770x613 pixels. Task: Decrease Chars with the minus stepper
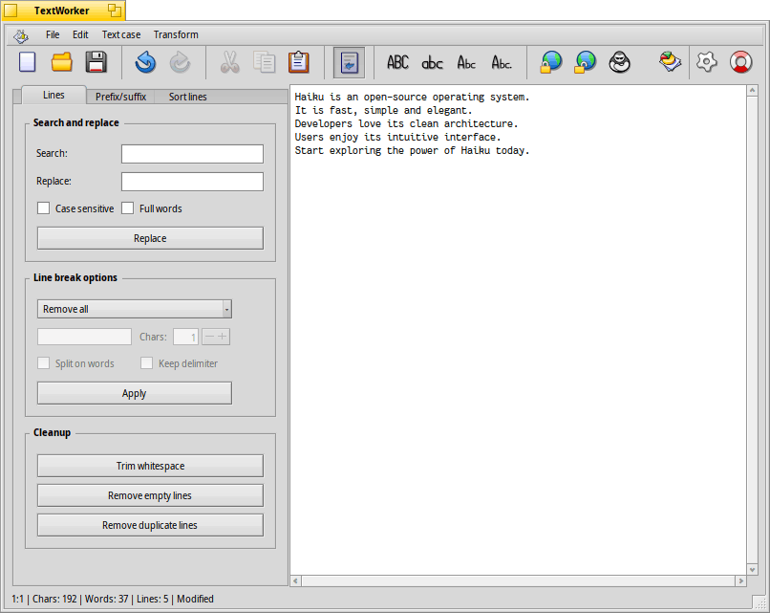[209, 337]
